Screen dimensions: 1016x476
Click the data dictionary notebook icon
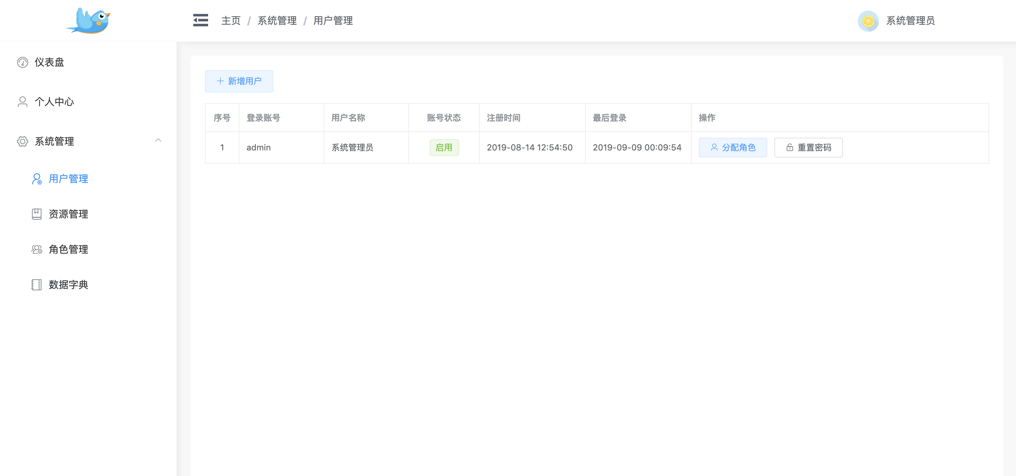point(37,284)
